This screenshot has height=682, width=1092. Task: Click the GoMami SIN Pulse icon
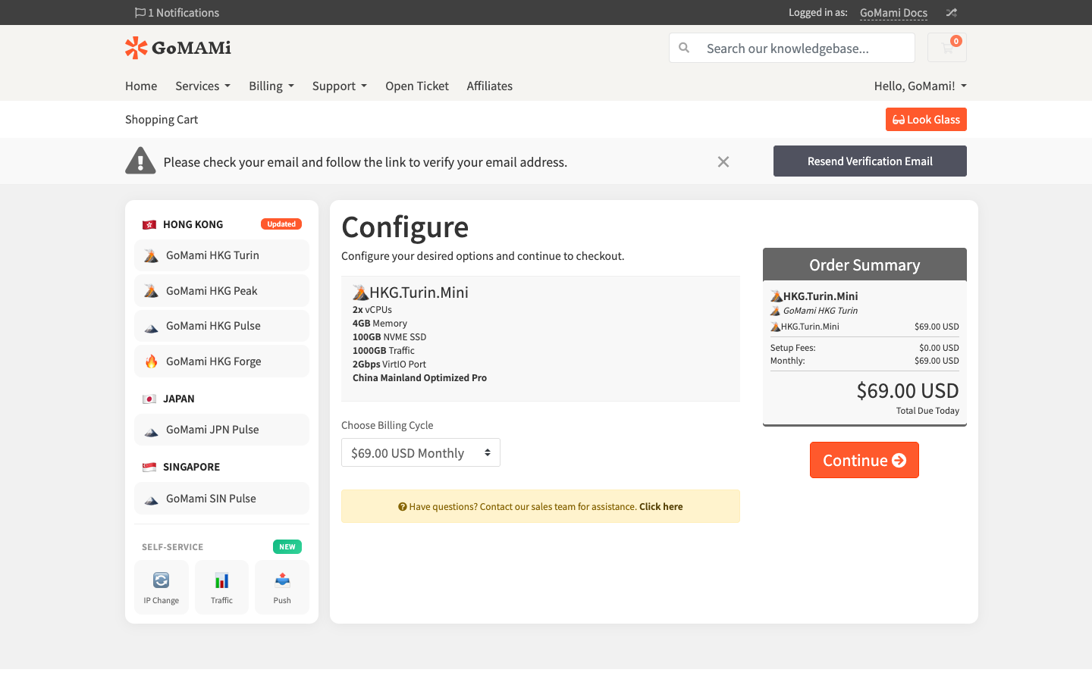pyautogui.click(x=152, y=499)
